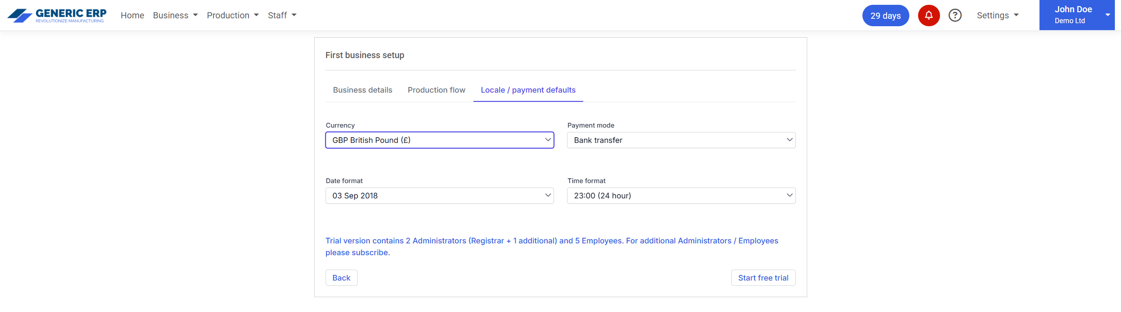Open the Payment mode dropdown
The height and width of the screenshot is (312, 1121).
681,140
